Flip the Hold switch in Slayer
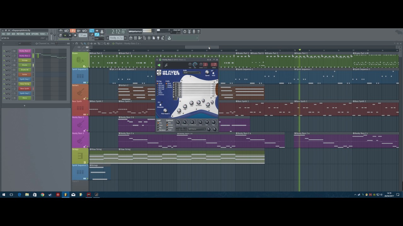403x226 pixels. pos(213,72)
